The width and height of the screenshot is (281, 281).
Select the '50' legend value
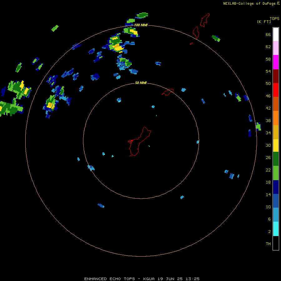click(x=268, y=83)
